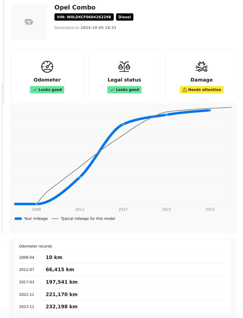This screenshot has height=318, width=243.
Task: Click the car placeholder thumbnail icon
Action: pyautogui.click(x=29, y=22)
